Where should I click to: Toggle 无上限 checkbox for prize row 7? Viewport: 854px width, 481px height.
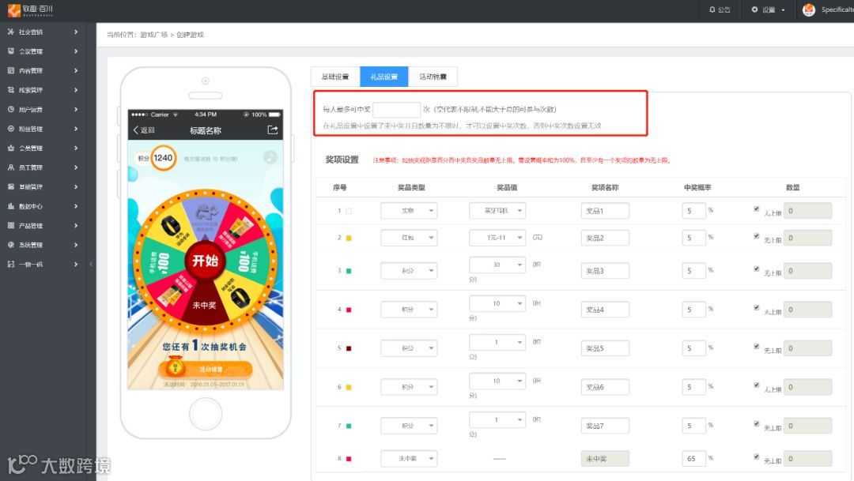tap(756, 424)
